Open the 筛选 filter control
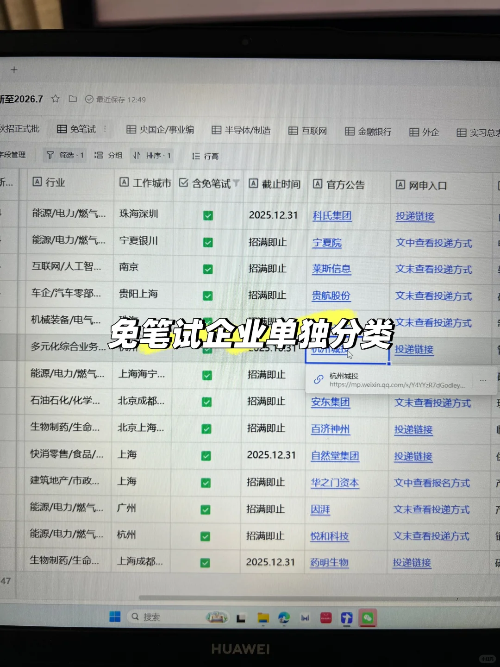 click(65, 155)
